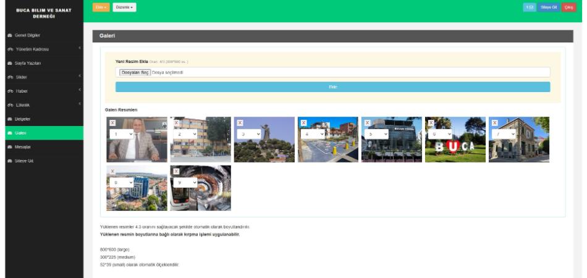Delete the BUCA sign photo via X
The height and width of the screenshot is (278, 587).
click(x=431, y=123)
